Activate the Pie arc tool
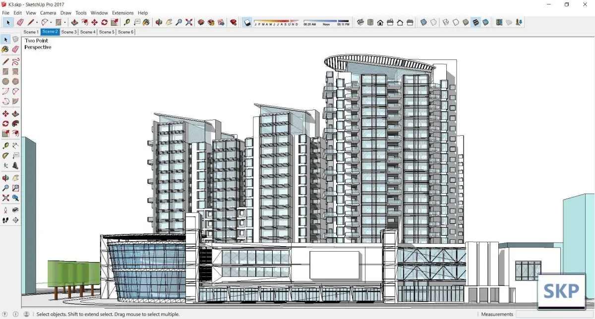The image size is (595, 319). pyautogui.click(x=15, y=102)
